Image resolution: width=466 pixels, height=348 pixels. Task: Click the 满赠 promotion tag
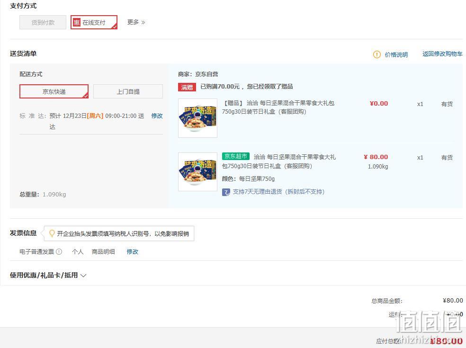187,87
